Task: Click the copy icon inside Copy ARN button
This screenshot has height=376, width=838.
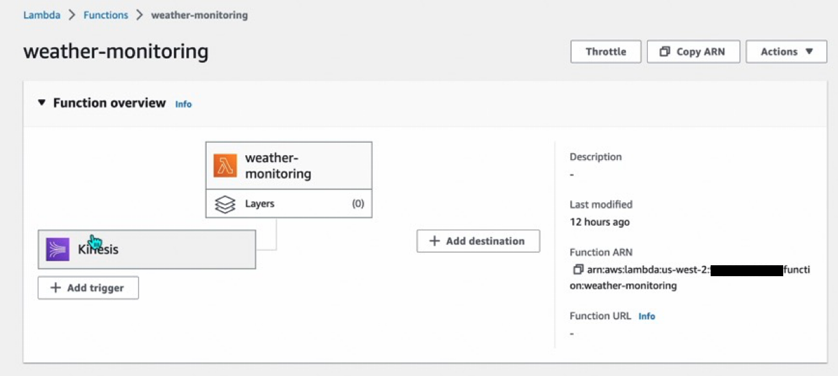Action: (x=665, y=52)
